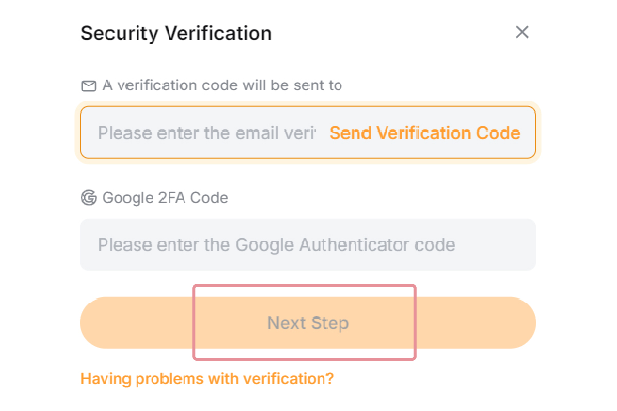Tap the orange "Send Verification Code" text
Screen dimensions: 617x411
[424, 134]
